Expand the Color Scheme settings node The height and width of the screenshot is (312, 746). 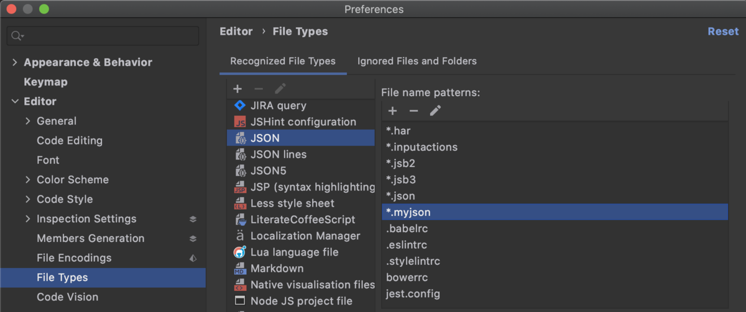[28, 180]
